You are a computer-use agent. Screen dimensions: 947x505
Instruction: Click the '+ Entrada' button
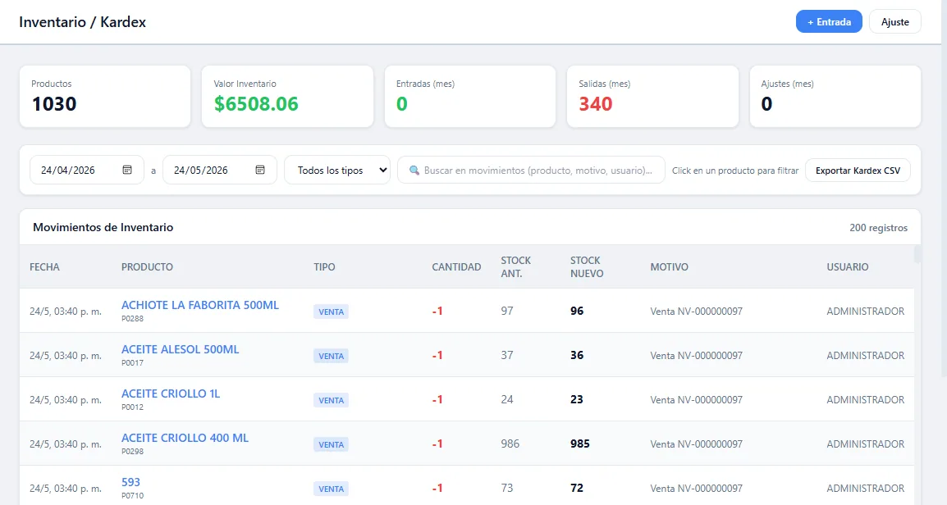(829, 21)
